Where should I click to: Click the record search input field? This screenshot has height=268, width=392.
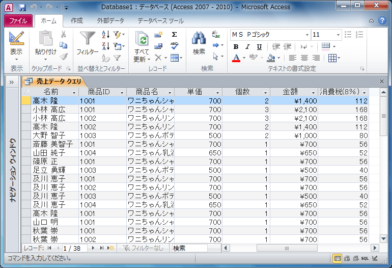189,248
